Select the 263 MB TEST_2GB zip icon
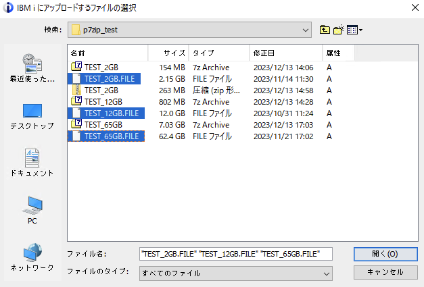424x287 pixels. (77, 90)
